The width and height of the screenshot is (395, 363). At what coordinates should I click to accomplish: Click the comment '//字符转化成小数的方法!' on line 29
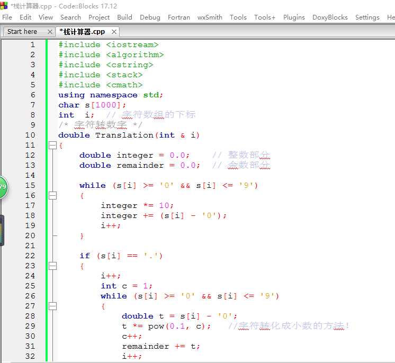(289, 326)
